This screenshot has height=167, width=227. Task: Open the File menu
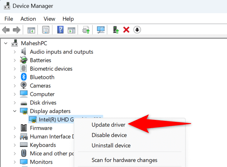click(9, 19)
